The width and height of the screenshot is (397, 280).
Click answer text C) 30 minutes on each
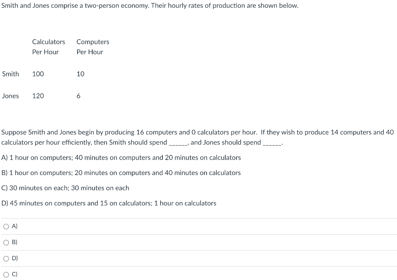(65, 188)
